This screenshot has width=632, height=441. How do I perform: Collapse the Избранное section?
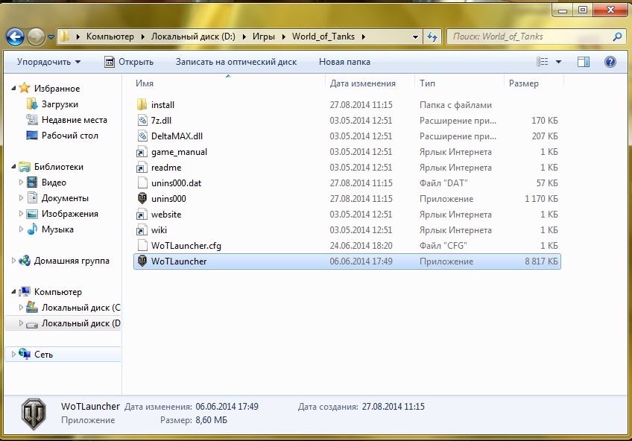13,88
